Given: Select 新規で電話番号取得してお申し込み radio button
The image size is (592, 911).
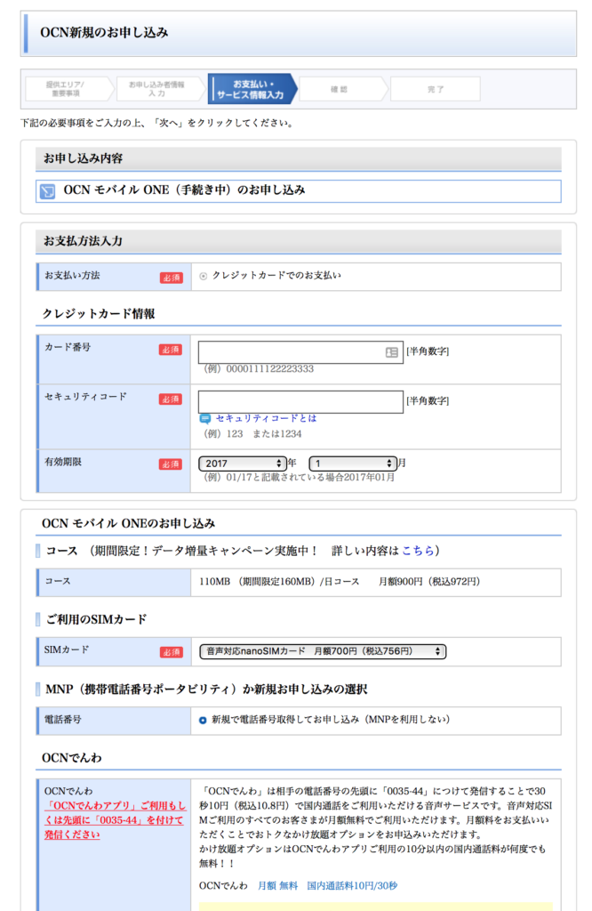Looking at the screenshot, I should click(x=203, y=721).
